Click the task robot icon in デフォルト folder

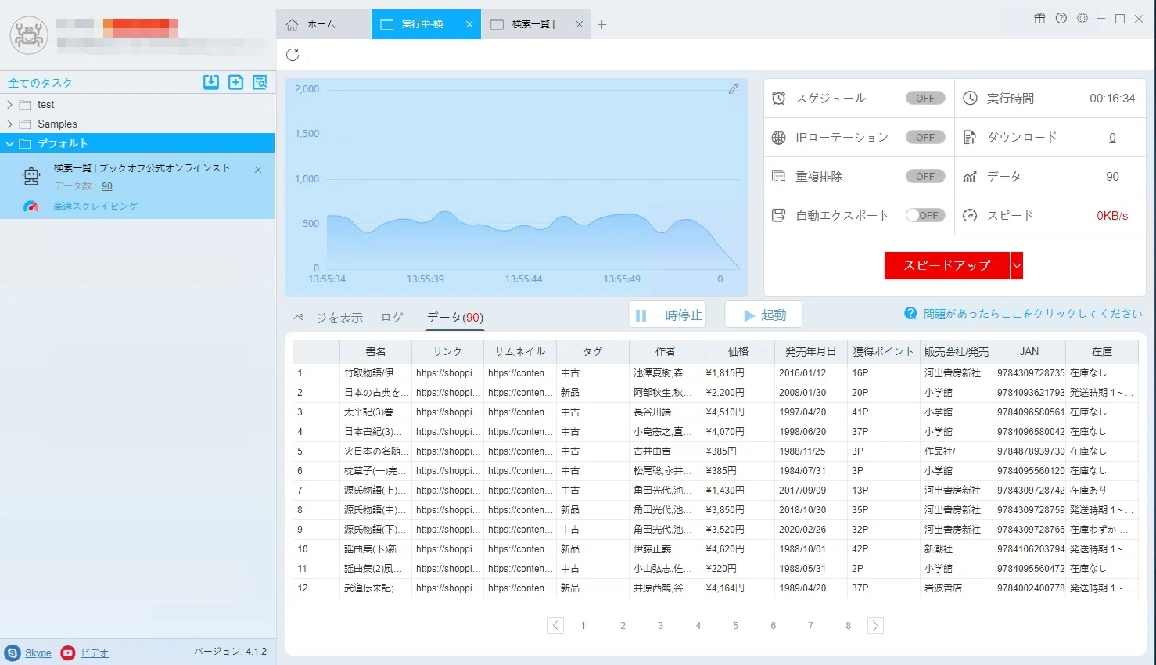coord(31,176)
